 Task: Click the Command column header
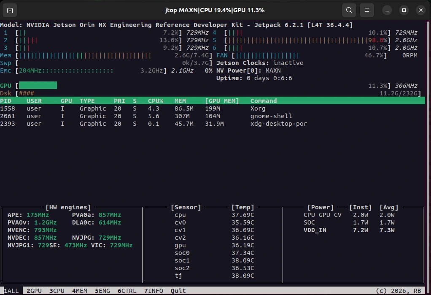264,101
